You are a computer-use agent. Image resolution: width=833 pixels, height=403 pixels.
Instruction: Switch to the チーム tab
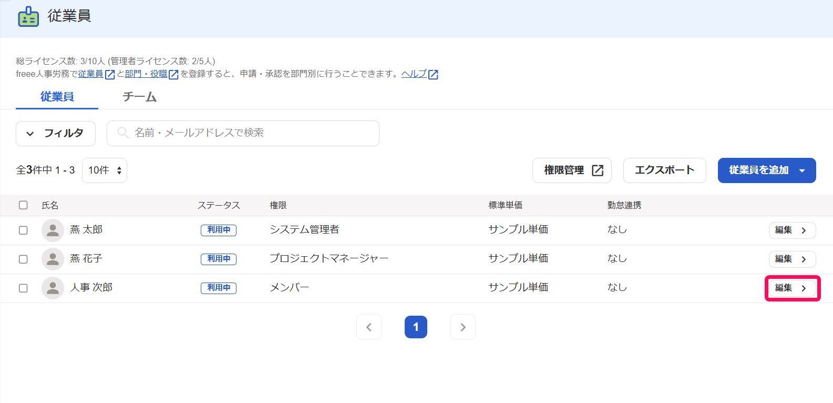coord(139,97)
